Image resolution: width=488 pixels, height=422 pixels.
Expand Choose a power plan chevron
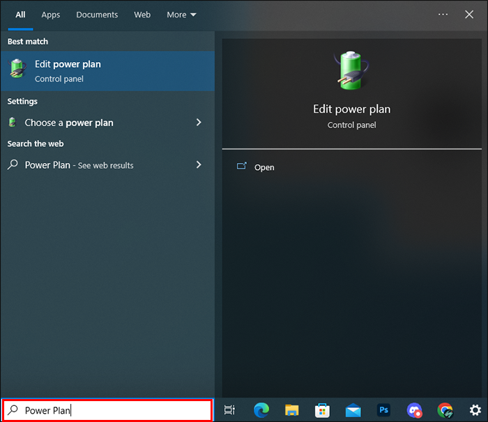[199, 123]
